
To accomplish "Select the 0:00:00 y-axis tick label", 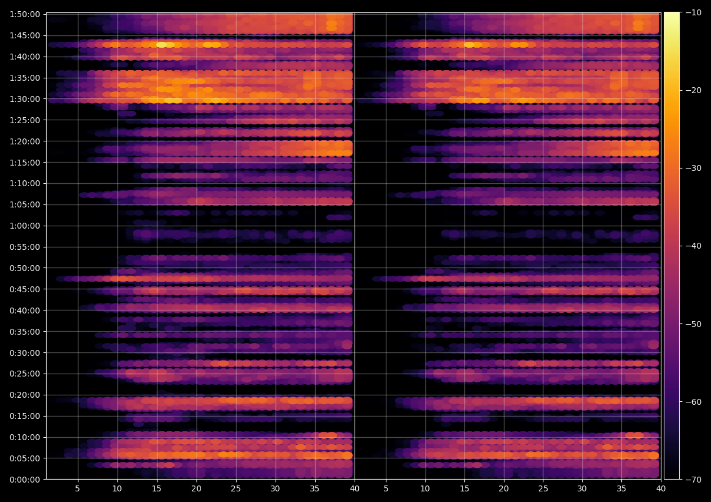I will pyautogui.click(x=25, y=480).
